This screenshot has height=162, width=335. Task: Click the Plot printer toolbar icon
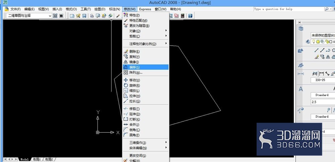coord(92,16)
